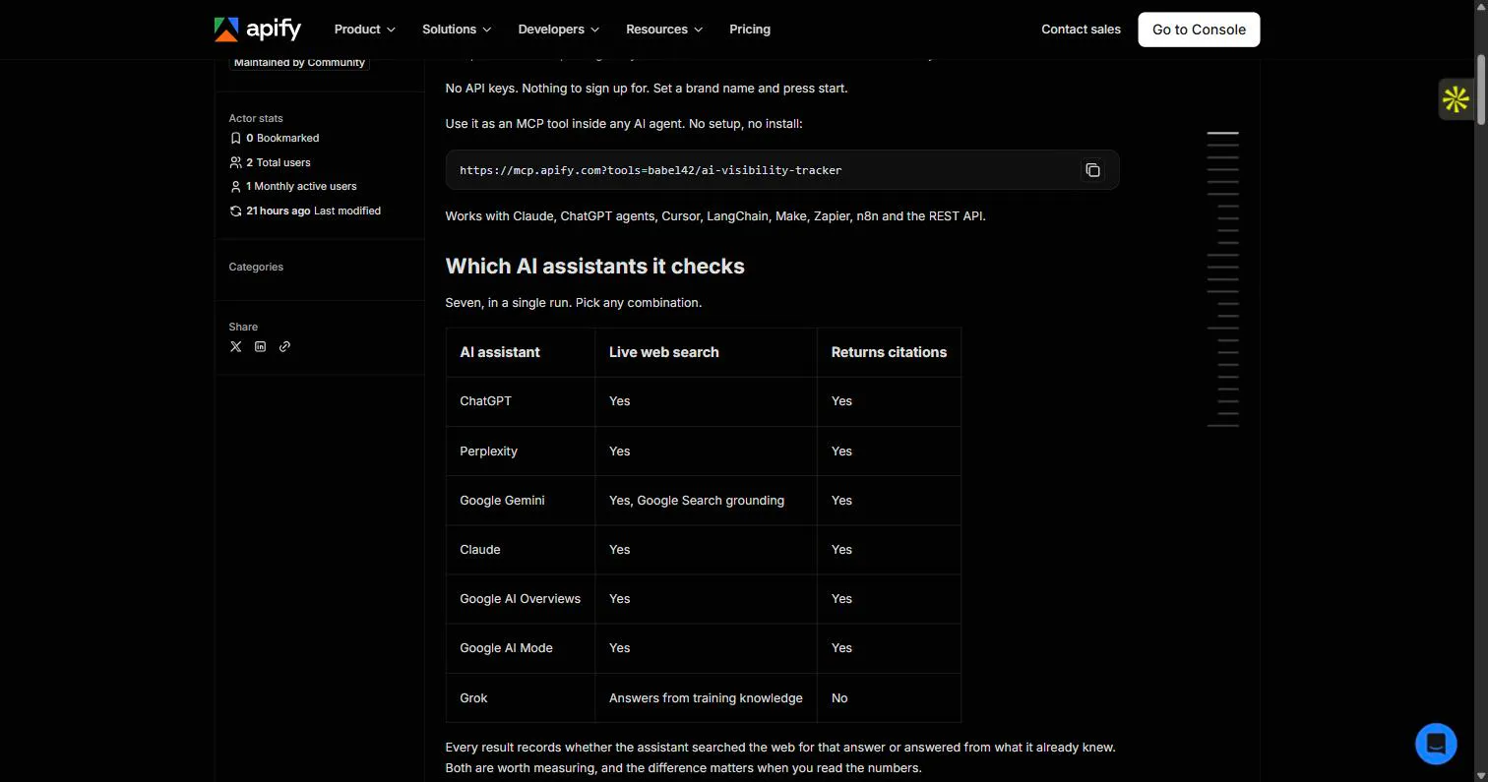Screen dimensions: 1488x782
Task: Expand the Product menu
Action: (364, 30)
